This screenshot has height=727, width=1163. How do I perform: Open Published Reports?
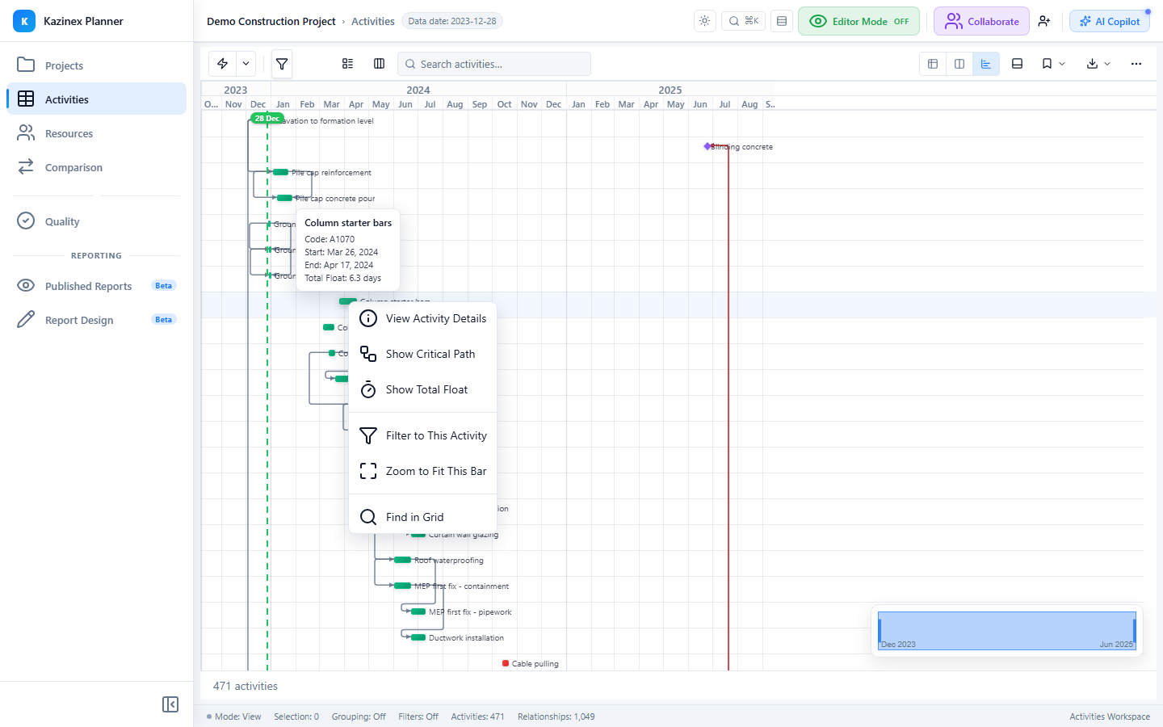coord(96,286)
